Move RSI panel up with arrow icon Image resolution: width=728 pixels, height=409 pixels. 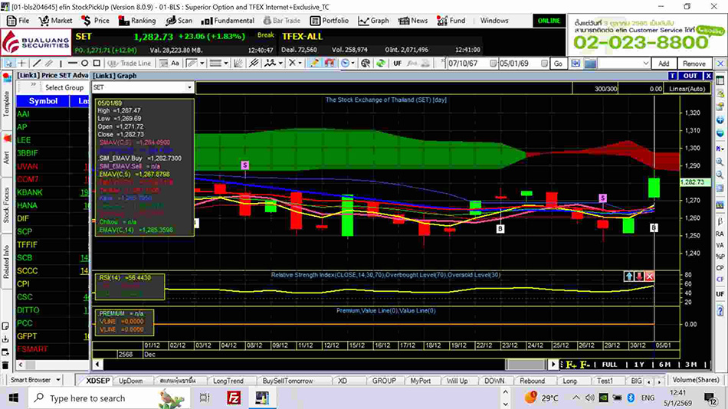629,276
